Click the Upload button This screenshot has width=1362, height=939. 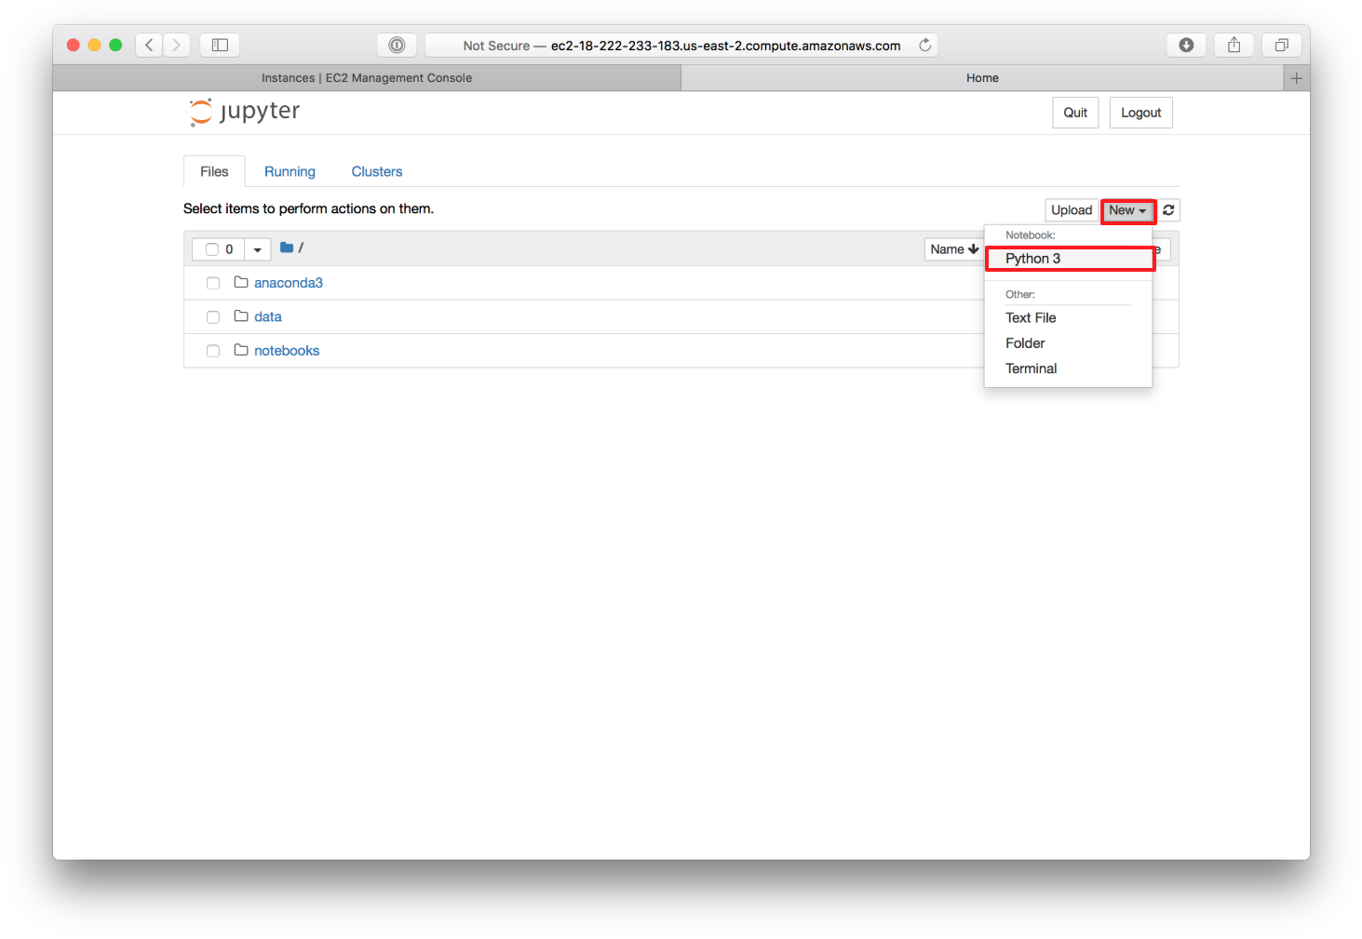click(1072, 210)
